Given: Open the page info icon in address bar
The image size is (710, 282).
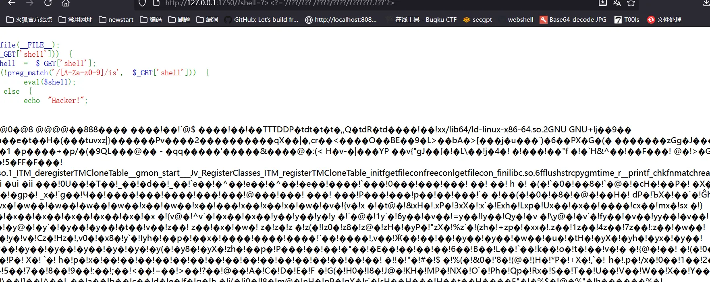Looking at the screenshot, I should [x=156, y=3].
